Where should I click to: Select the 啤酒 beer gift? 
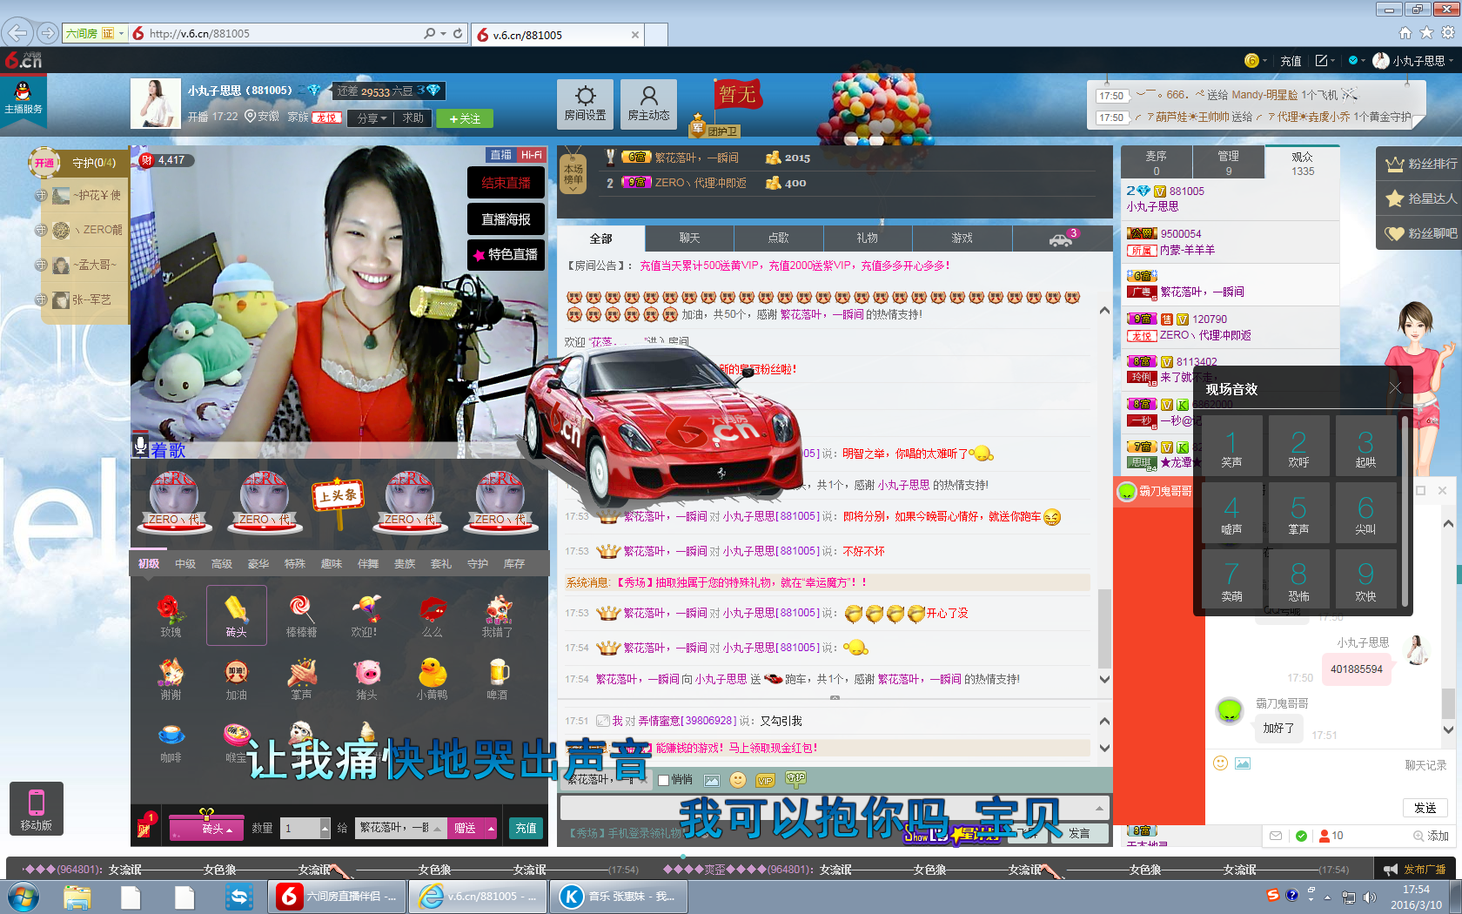tap(497, 679)
